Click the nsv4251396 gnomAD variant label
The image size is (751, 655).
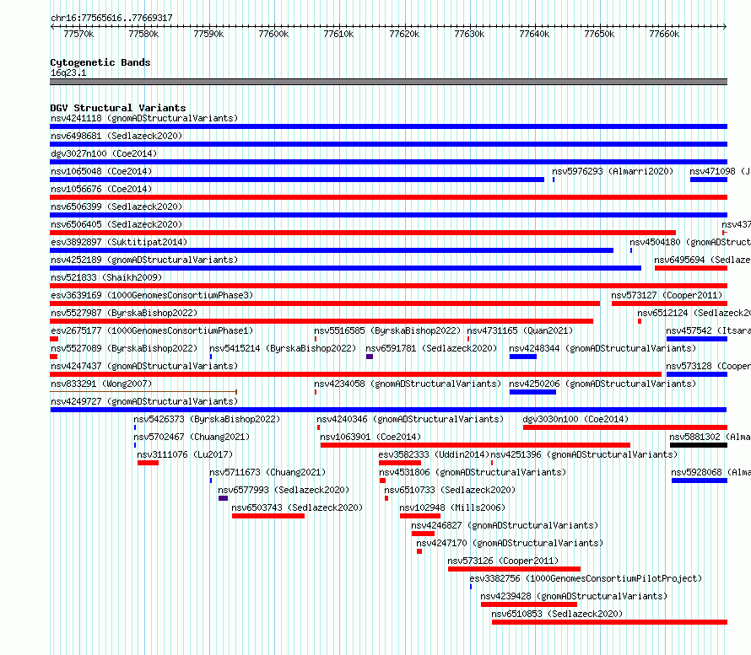[x=584, y=454]
